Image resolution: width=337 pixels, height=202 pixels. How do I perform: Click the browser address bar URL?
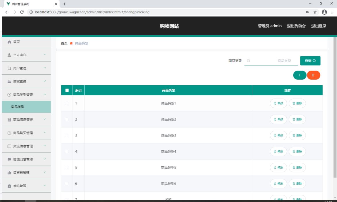click(92, 12)
